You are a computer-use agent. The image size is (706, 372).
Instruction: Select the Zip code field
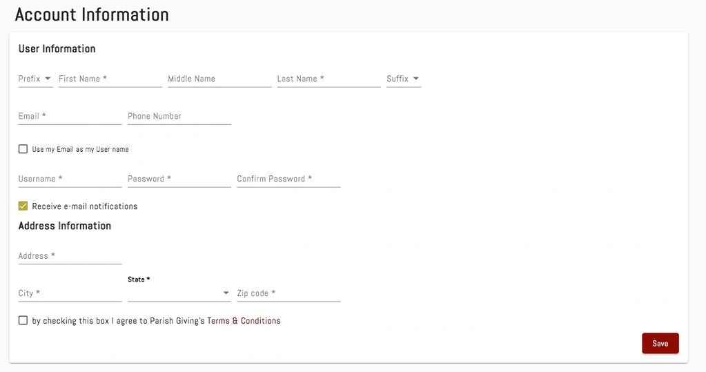288,293
